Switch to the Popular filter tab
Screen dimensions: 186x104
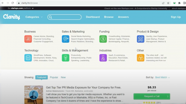point(54,77)
